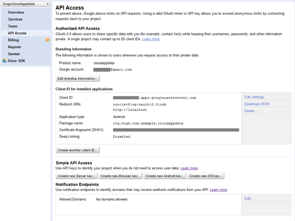Open the hogecloudappdata project dropdown
295x221 pixels.
click(26, 4)
